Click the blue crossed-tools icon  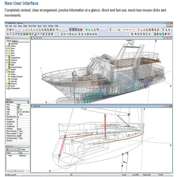click(86, 30)
